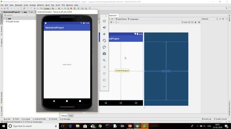Open Event Log tool window

(x=207, y=119)
